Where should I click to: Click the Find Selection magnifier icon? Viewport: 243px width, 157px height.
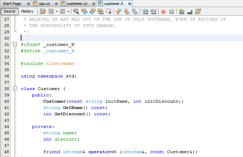(x=76, y=11)
